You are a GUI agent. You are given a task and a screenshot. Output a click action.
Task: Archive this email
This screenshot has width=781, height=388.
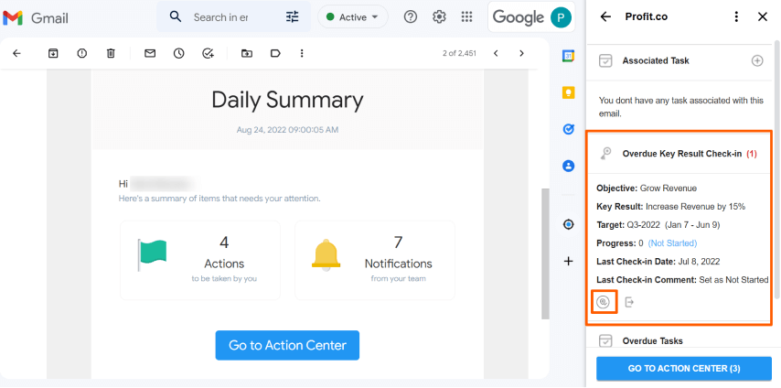53,53
